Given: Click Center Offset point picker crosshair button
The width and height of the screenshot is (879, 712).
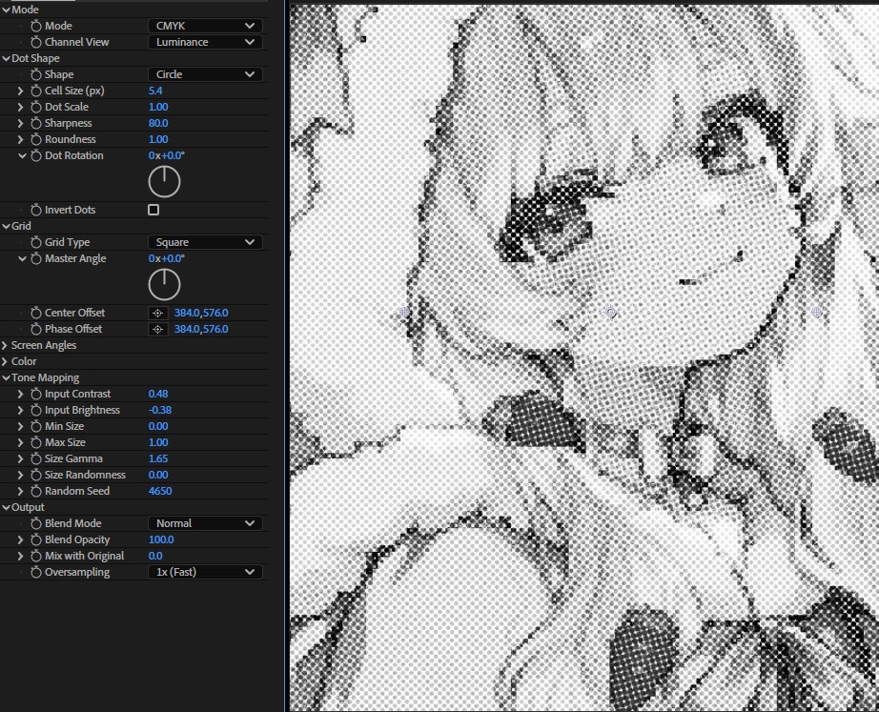Looking at the screenshot, I should pyautogui.click(x=157, y=313).
